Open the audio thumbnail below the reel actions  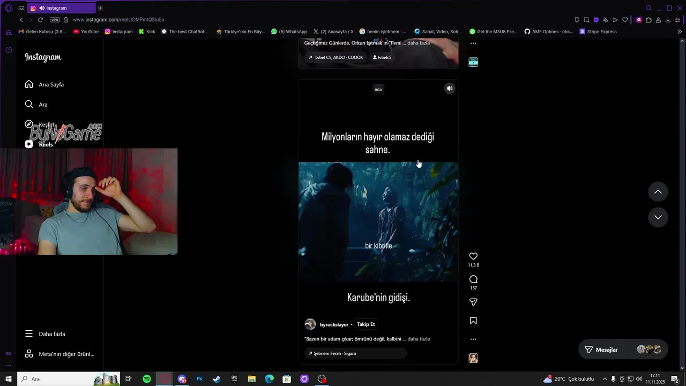pos(473,358)
